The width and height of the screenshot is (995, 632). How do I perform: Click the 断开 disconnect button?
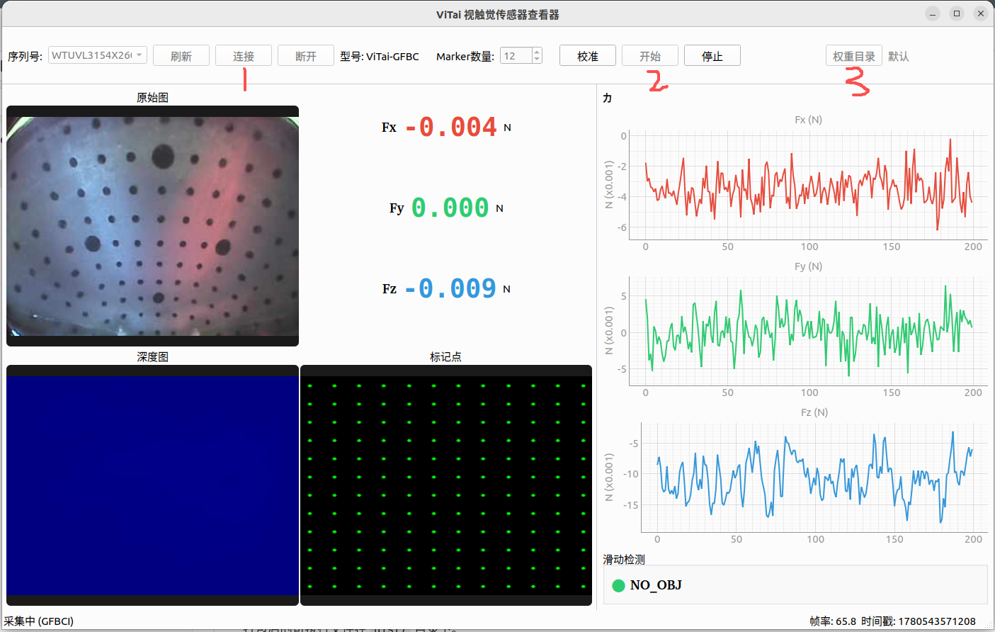coord(306,56)
